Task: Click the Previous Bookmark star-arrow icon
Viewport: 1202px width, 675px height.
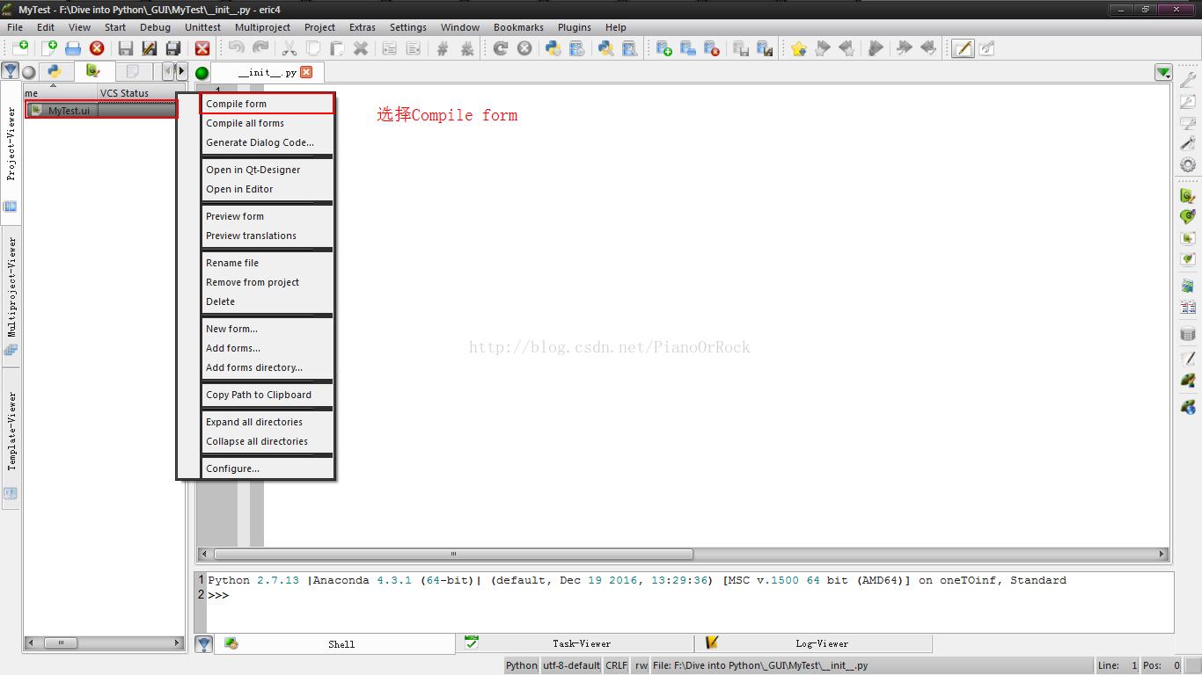Action: click(847, 48)
